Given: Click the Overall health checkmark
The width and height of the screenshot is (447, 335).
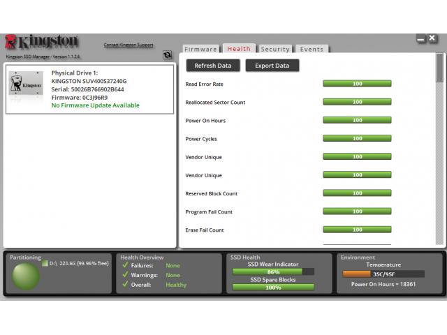Looking at the screenshot, I should 125,285.
